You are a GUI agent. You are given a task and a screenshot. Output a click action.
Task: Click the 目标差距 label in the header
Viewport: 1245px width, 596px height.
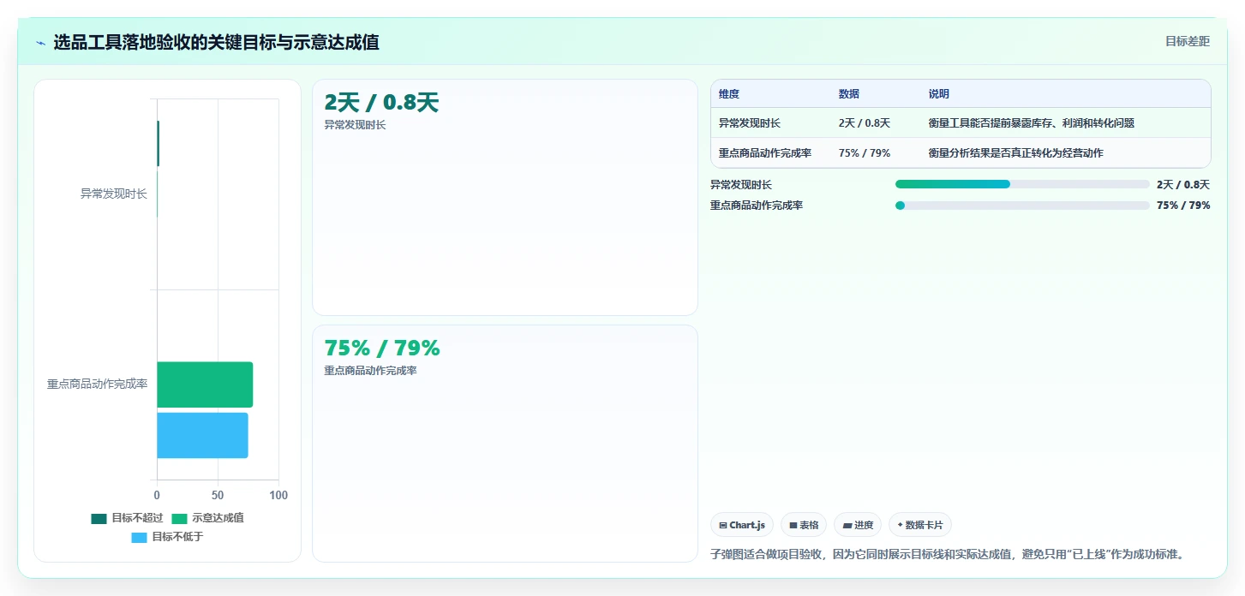click(x=1187, y=41)
